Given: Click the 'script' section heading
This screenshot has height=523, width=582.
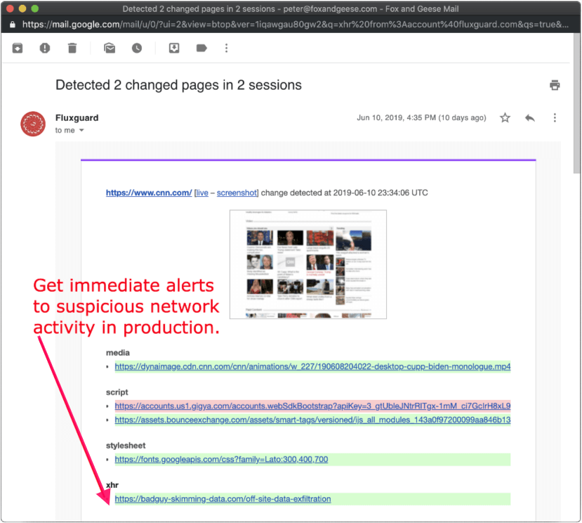Looking at the screenshot, I should [117, 392].
